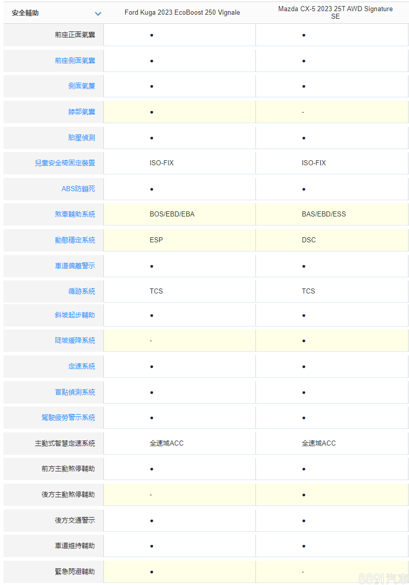The height and width of the screenshot is (585, 409).
Task: Select the 駕駛疲勞警示系統 link
Action: click(68, 418)
